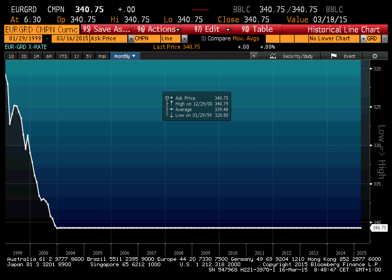Close the legend with x icon

point(171,98)
